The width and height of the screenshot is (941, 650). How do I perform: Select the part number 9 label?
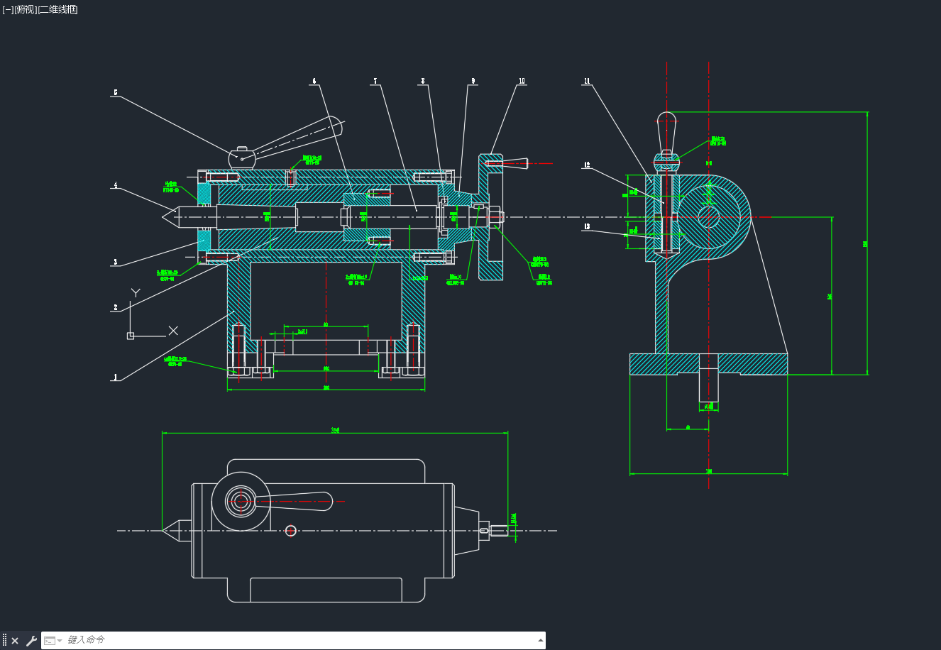(x=473, y=81)
